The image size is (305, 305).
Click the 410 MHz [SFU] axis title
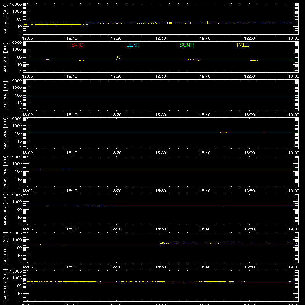(x=5, y=57)
